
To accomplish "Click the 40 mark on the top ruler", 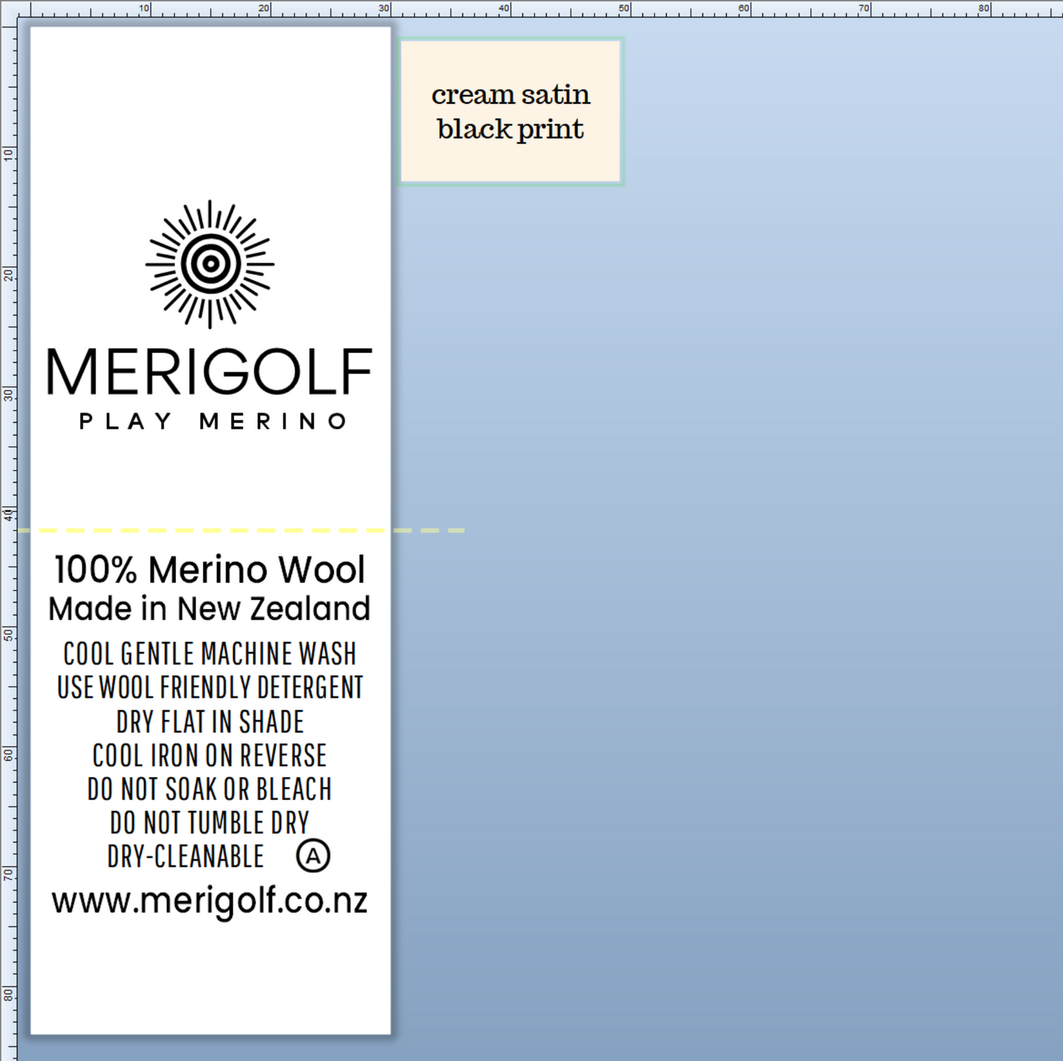I will [x=503, y=8].
